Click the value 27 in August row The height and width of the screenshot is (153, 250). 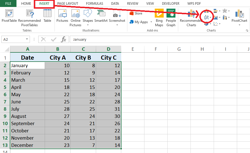tap(58, 116)
